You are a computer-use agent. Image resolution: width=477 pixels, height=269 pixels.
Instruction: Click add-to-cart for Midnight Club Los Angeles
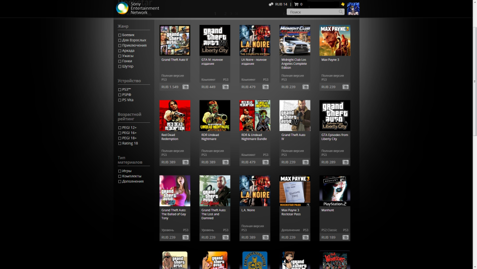pos(305,87)
